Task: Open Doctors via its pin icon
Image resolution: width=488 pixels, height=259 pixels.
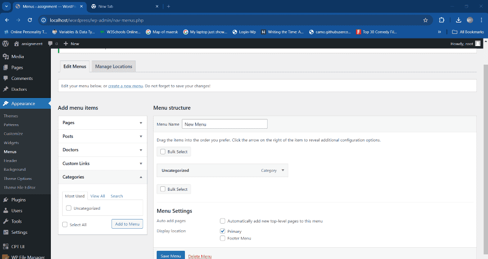Action: click(6, 89)
